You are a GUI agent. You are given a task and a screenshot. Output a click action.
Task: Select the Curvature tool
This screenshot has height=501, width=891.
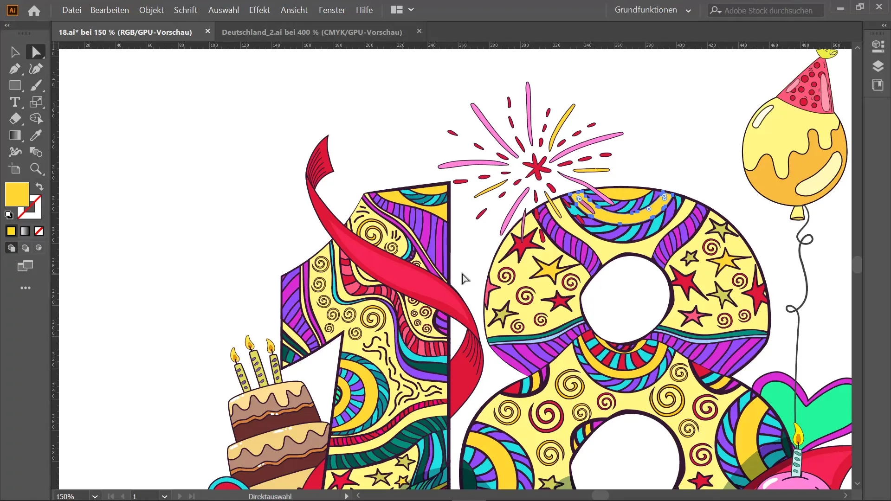point(36,69)
